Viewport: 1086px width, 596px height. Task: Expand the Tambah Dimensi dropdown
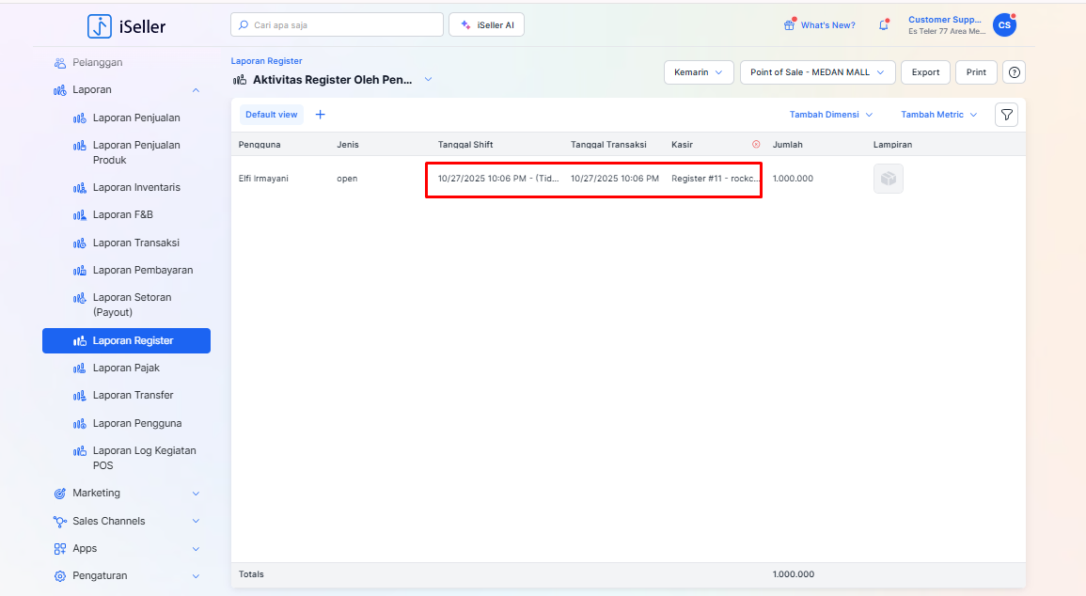[x=830, y=115]
